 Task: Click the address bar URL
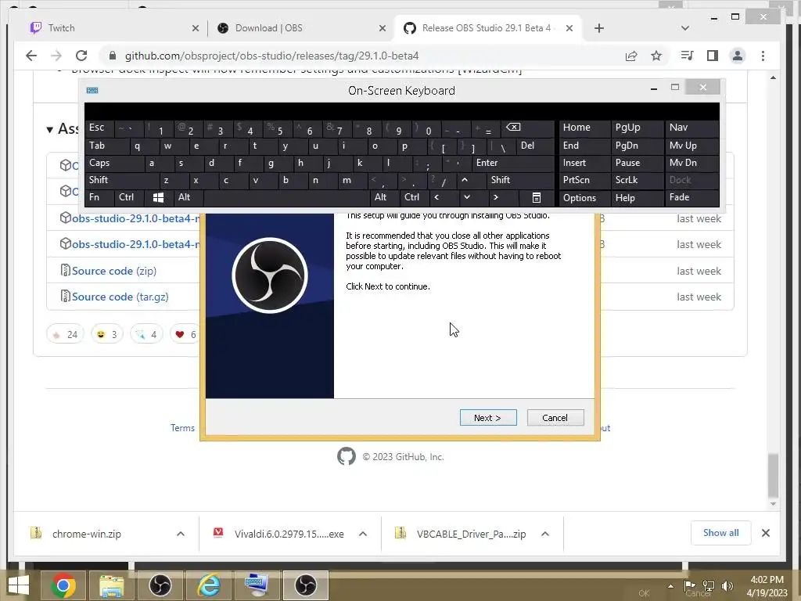pos(271,56)
